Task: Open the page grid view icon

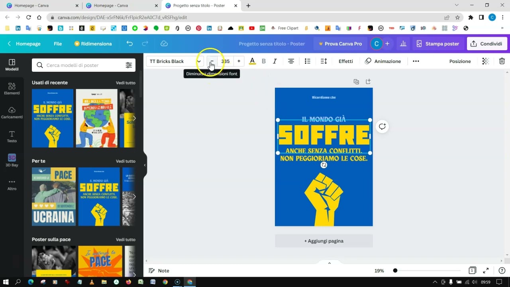Action: point(472,271)
